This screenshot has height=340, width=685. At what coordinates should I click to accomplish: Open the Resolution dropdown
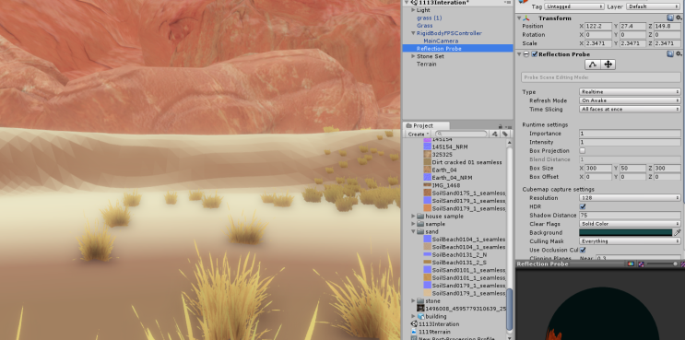630,198
